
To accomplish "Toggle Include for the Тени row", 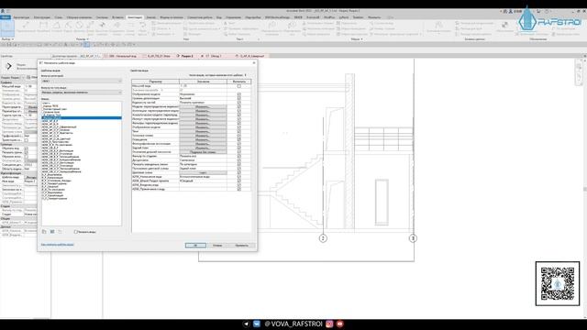I will [238, 131].
